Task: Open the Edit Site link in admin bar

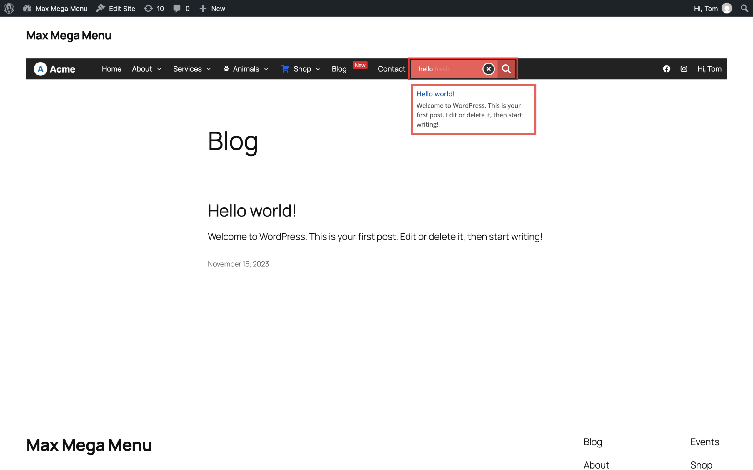Action: (116, 9)
